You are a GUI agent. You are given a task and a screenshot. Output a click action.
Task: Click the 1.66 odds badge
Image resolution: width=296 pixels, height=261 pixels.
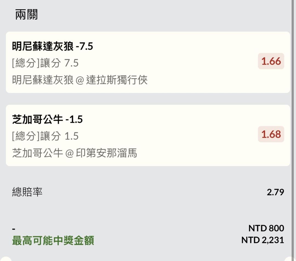[271, 61]
